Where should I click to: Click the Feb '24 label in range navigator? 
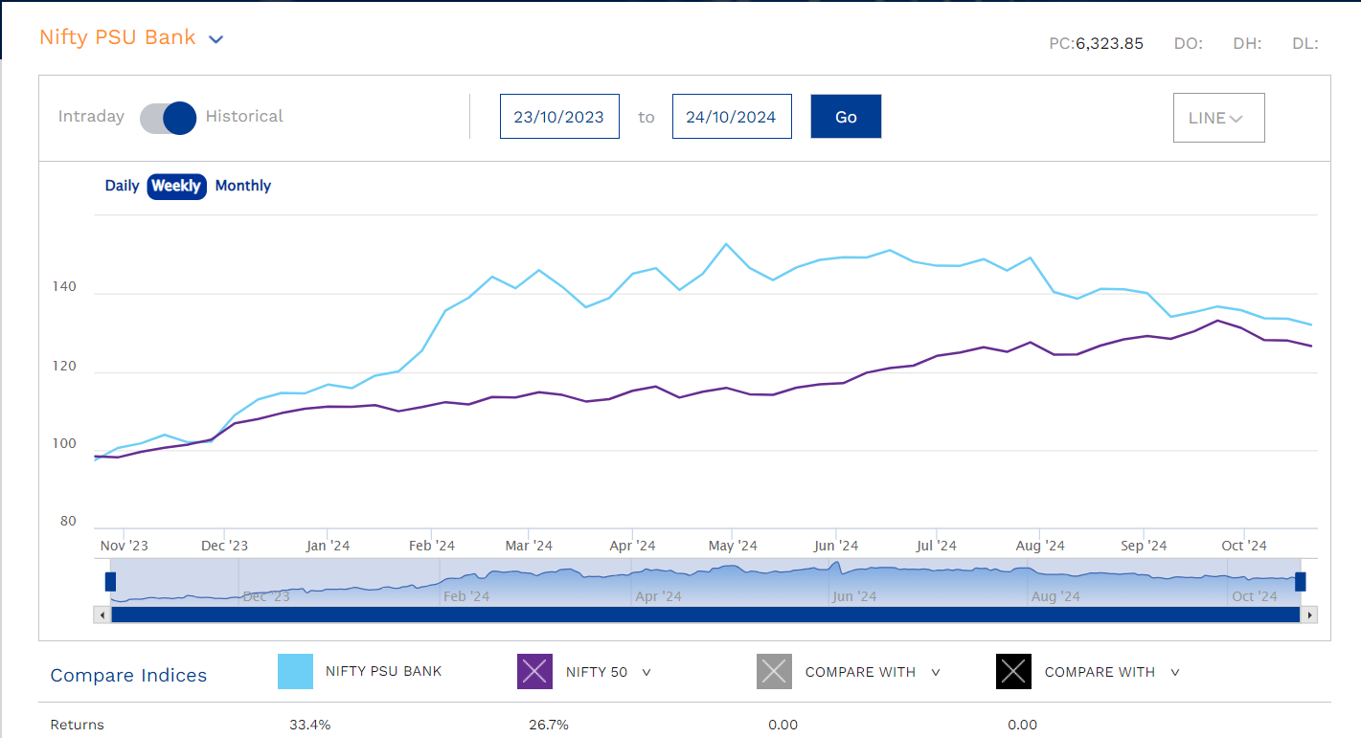466,596
